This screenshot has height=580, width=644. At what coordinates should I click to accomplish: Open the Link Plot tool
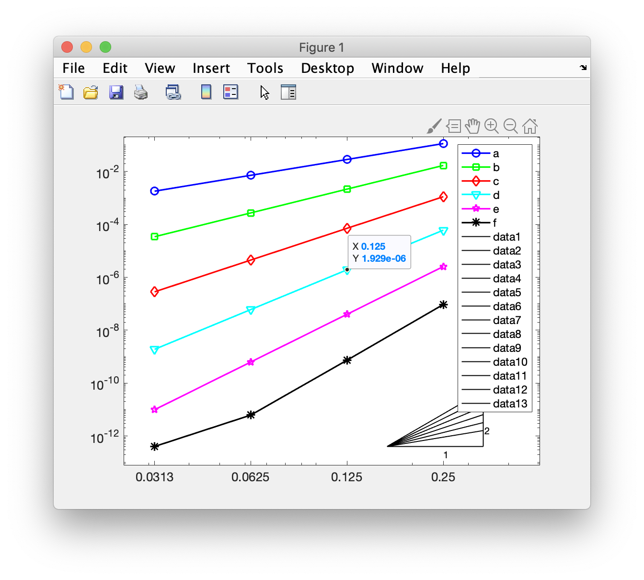(x=173, y=92)
